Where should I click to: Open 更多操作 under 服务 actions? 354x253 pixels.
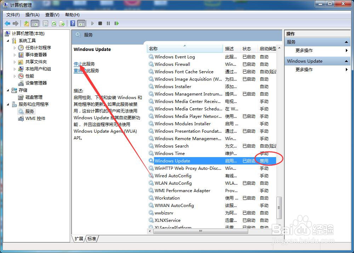click(304, 50)
